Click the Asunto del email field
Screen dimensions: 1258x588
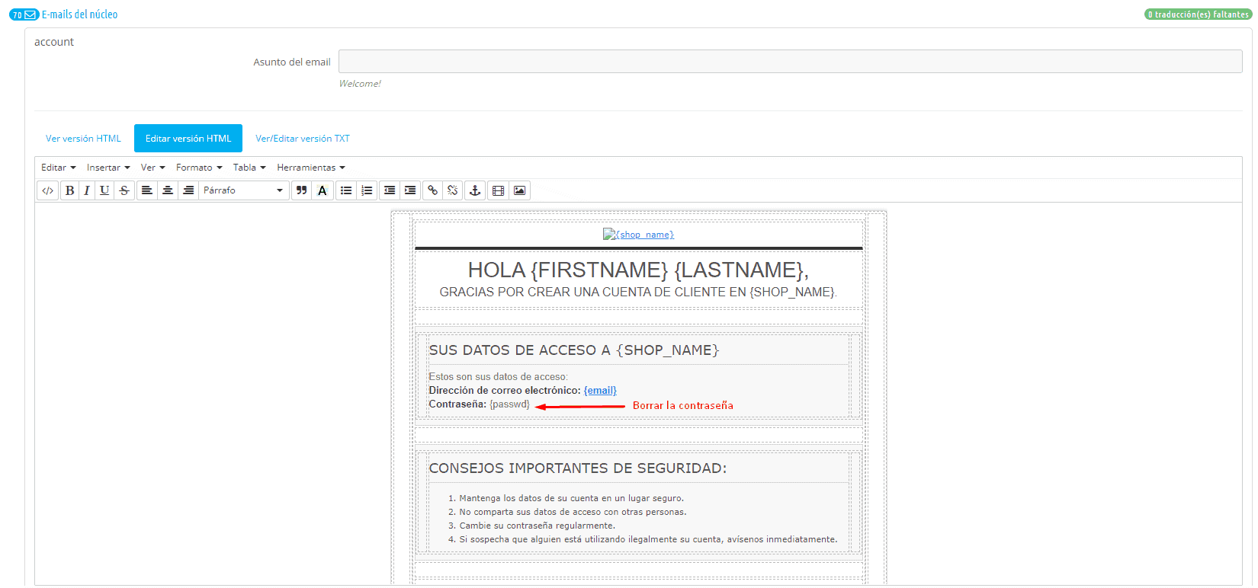coord(790,62)
